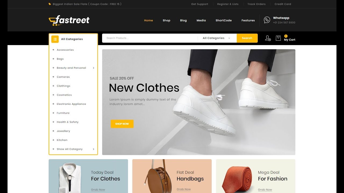Click the yellow tag icon beside sale notice
The image size is (344, 193).
click(50, 4)
